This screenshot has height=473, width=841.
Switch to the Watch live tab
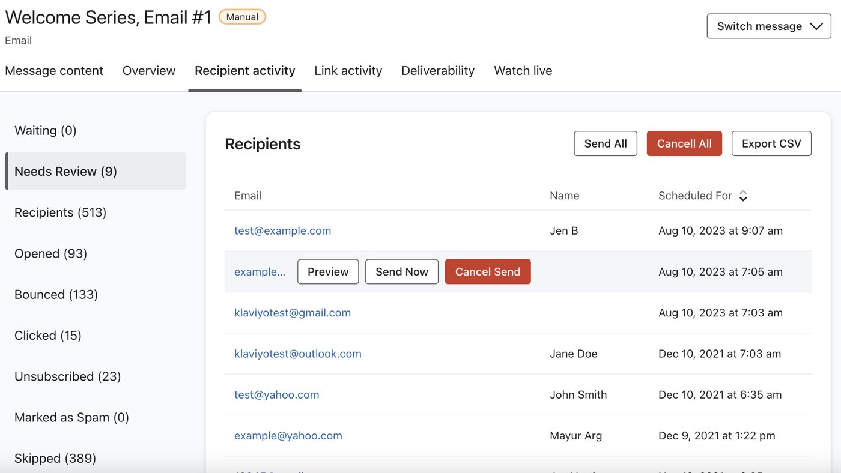pos(523,70)
